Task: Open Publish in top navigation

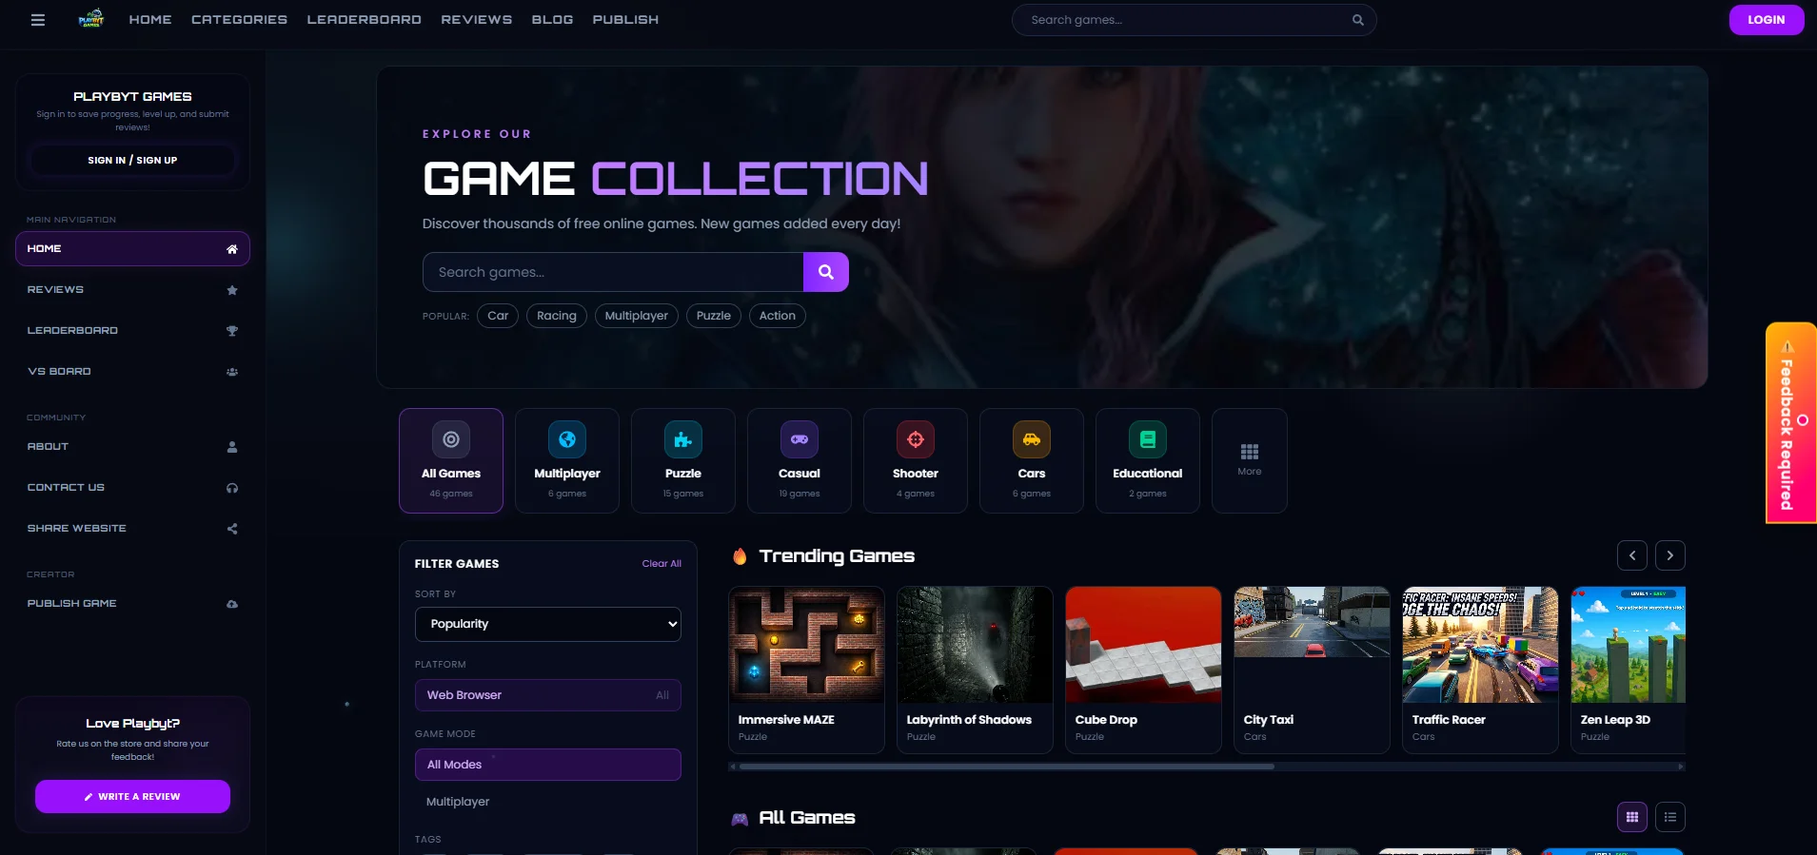Action: pos(625,20)
